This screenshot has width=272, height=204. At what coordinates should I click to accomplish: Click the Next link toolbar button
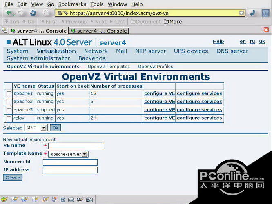coord(98,22)
